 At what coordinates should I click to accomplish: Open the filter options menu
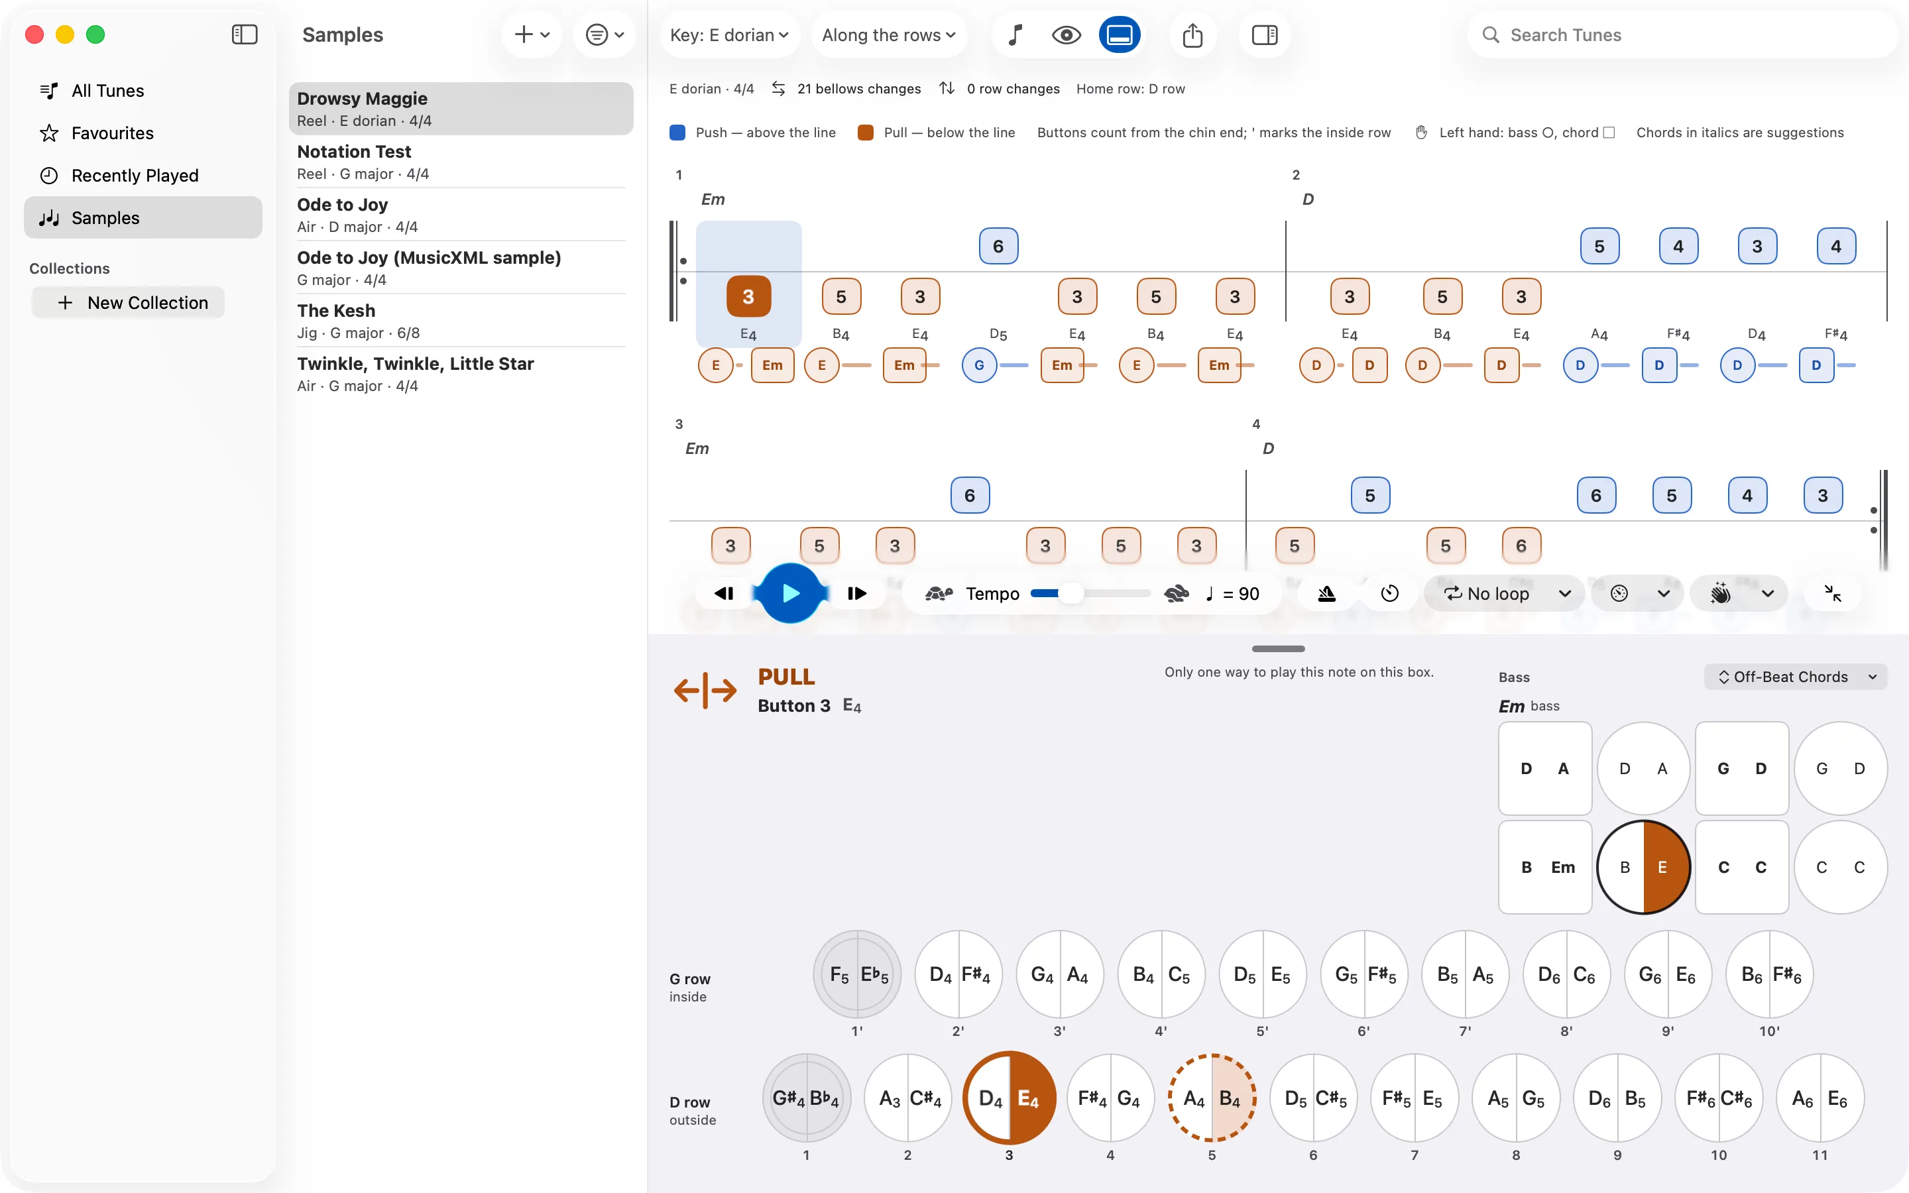[605, 34]
